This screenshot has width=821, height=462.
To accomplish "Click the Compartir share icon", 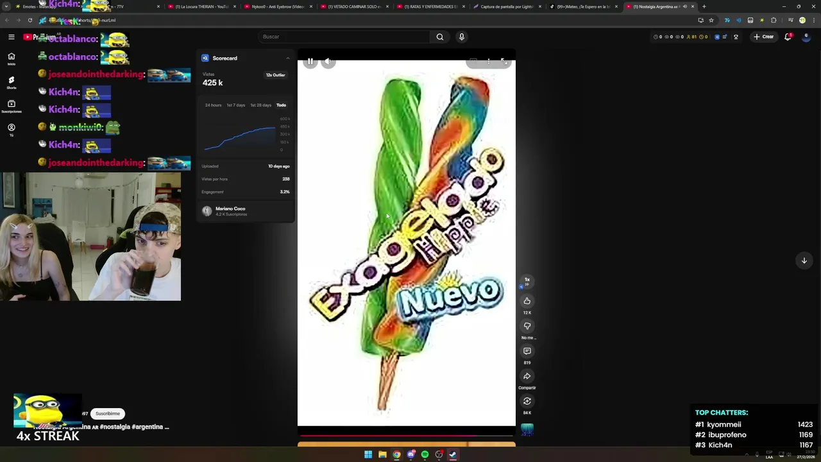I will point(527,376).
